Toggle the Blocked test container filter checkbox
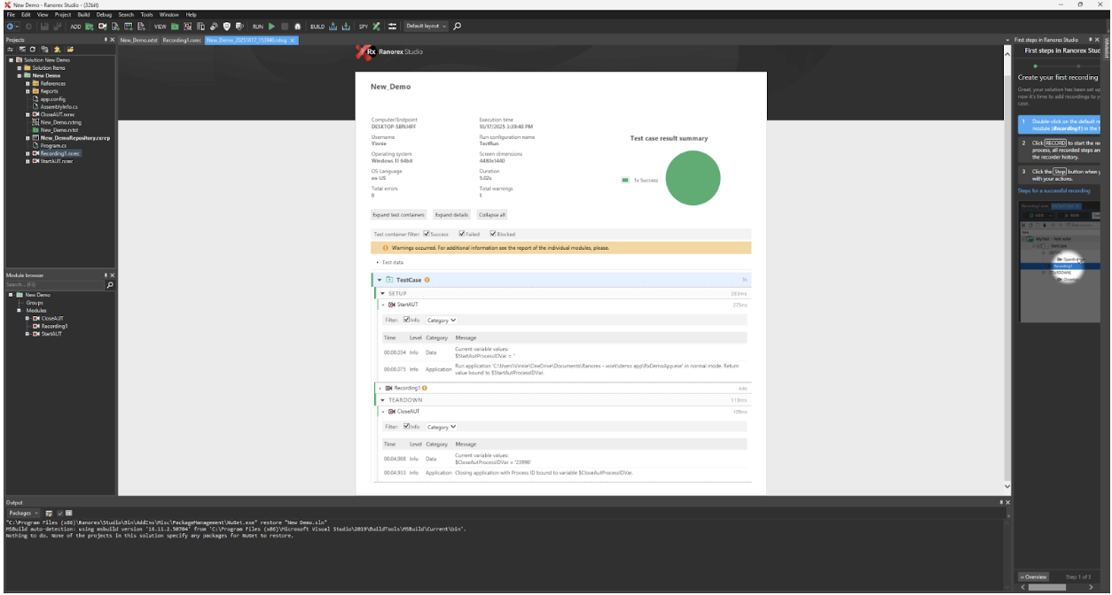Screen dimensions: 1112x595 point(493,234)
